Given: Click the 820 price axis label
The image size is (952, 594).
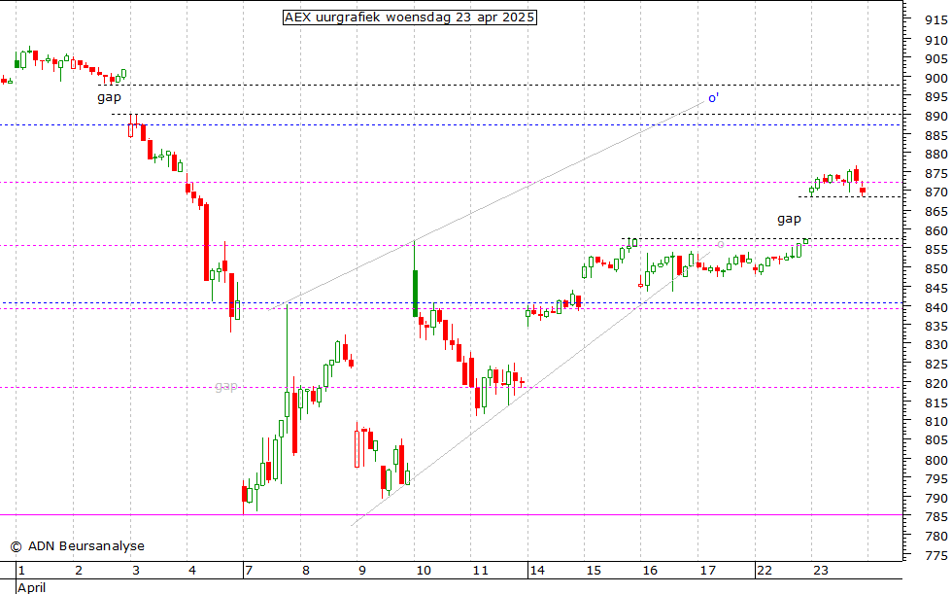Looking at the screenshot, I should pos(935,383).
